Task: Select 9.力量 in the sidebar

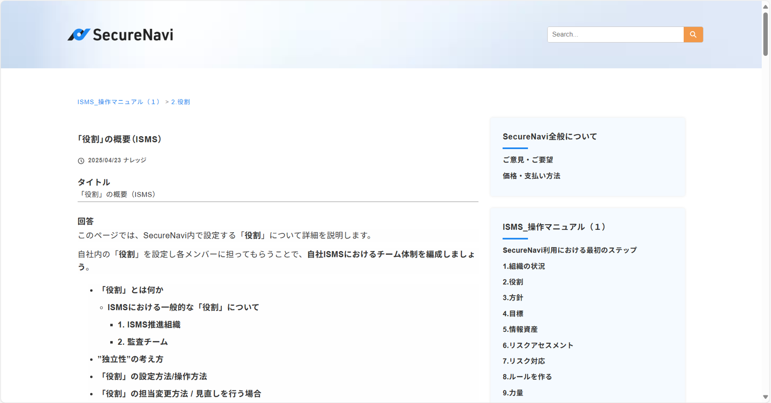Action: (x=513, y=393)
